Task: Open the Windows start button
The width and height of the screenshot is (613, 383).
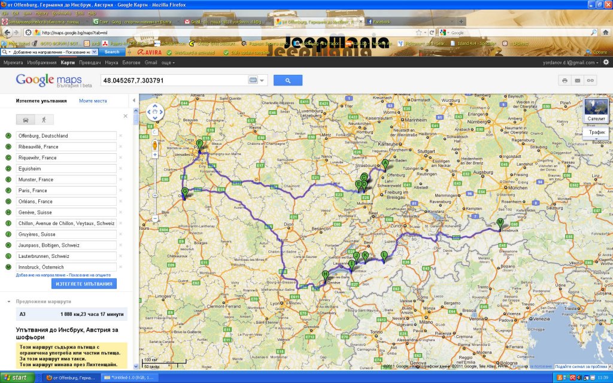Action: pyautogui.click(x=17, y=378)
